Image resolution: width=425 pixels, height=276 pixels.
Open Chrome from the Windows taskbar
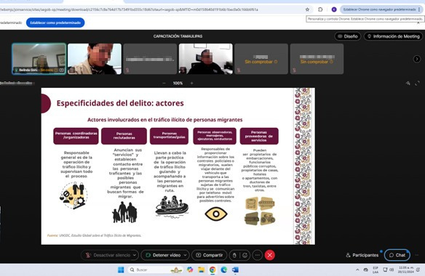(x=212, y=269)
